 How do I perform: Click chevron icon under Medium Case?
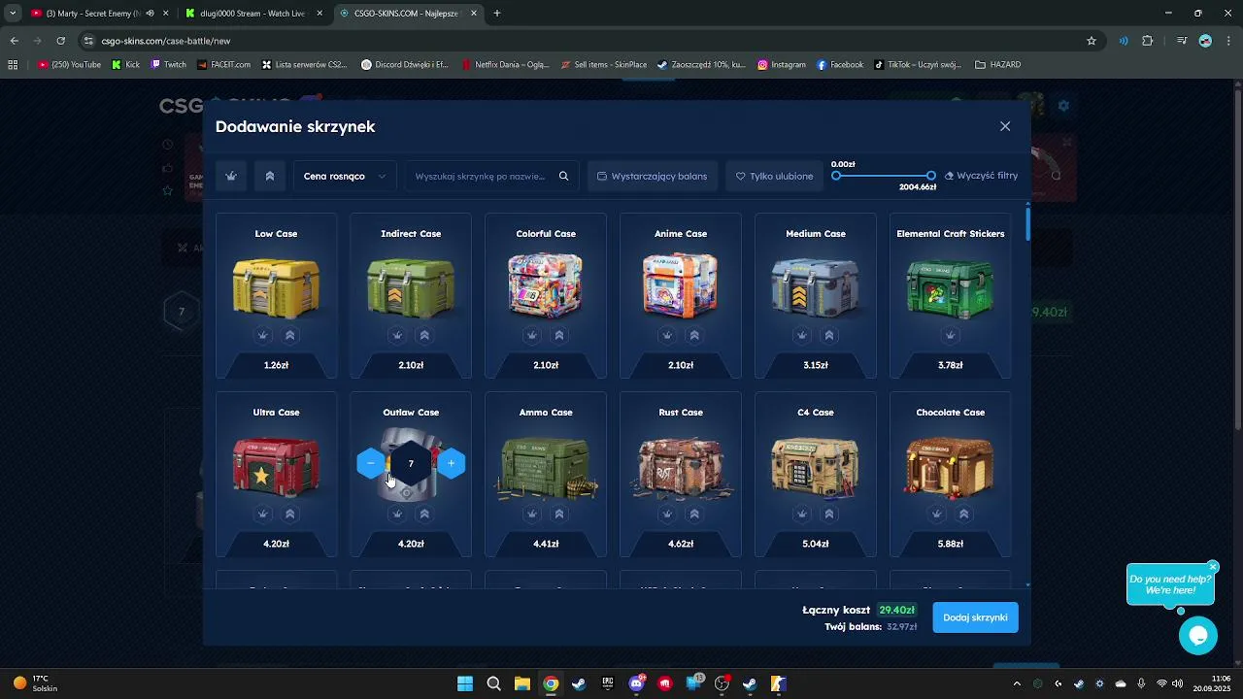pyautogui.click(x=829, y=335)
